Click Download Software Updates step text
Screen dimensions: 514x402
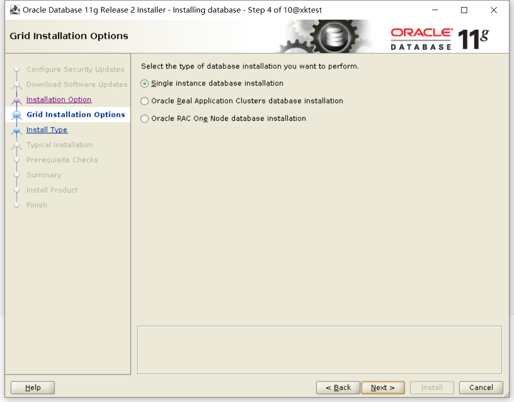tap(77, 85)
